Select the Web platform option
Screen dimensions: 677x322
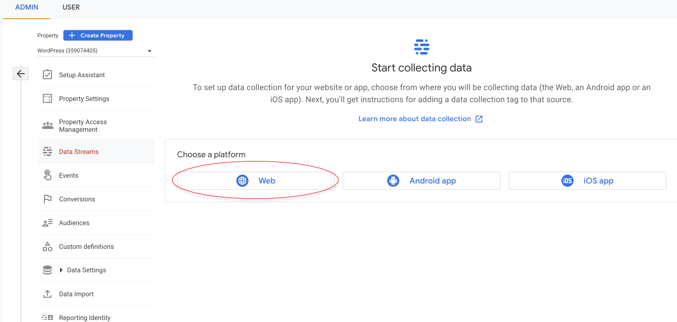click(256, 180)
